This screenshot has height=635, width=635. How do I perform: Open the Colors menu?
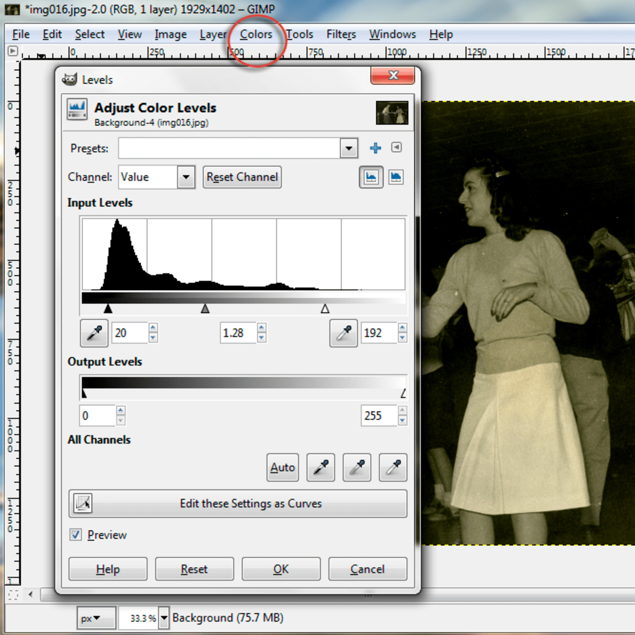pyautogui.click(x=256, y=34)
